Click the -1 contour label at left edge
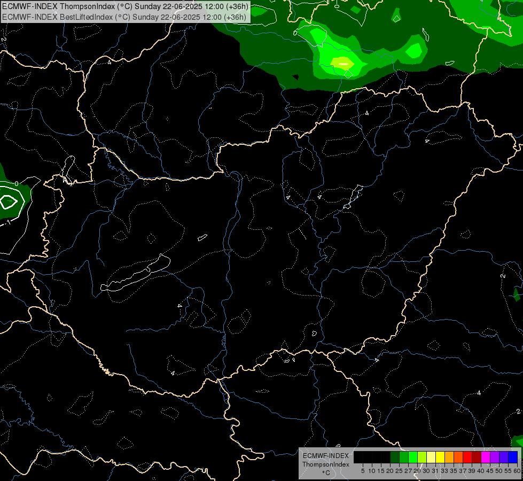Viewport: 523px width, 481px height. 8,222
